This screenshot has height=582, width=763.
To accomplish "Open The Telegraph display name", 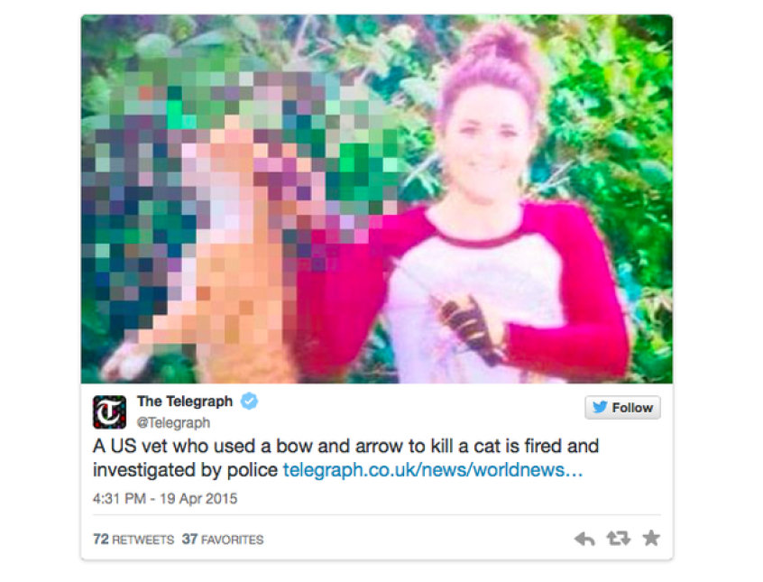I will (x=185, y=402).
